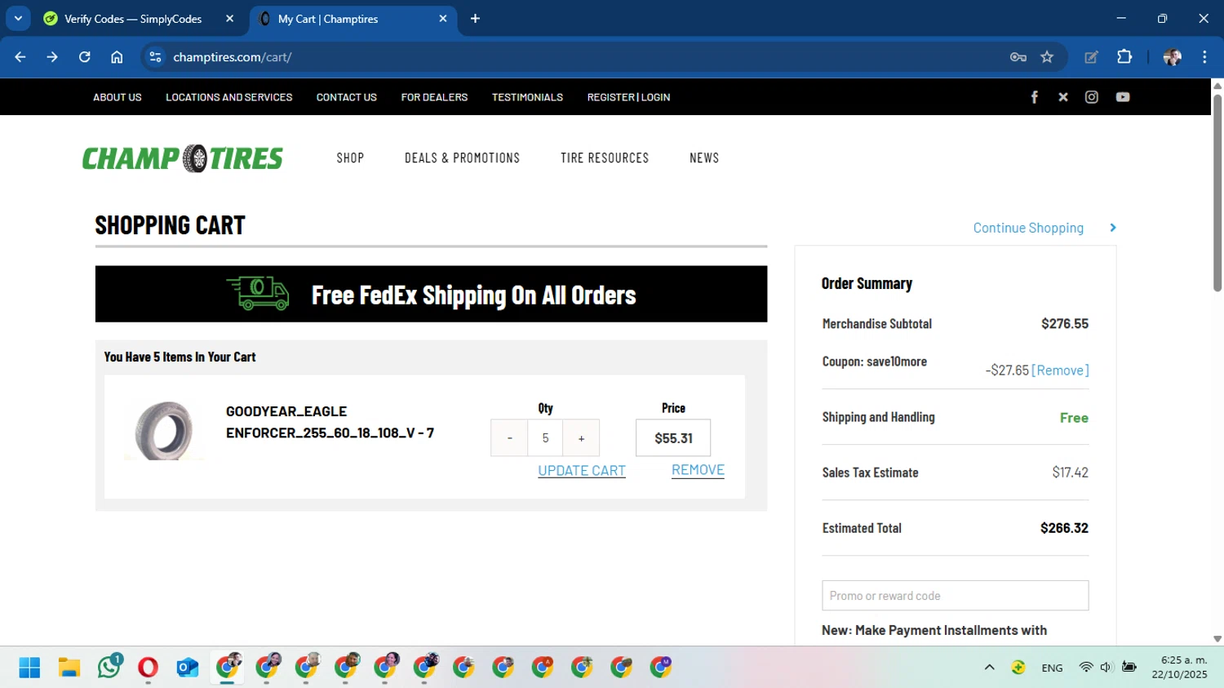Open the Chrome profile avatar

point(1172,57)
